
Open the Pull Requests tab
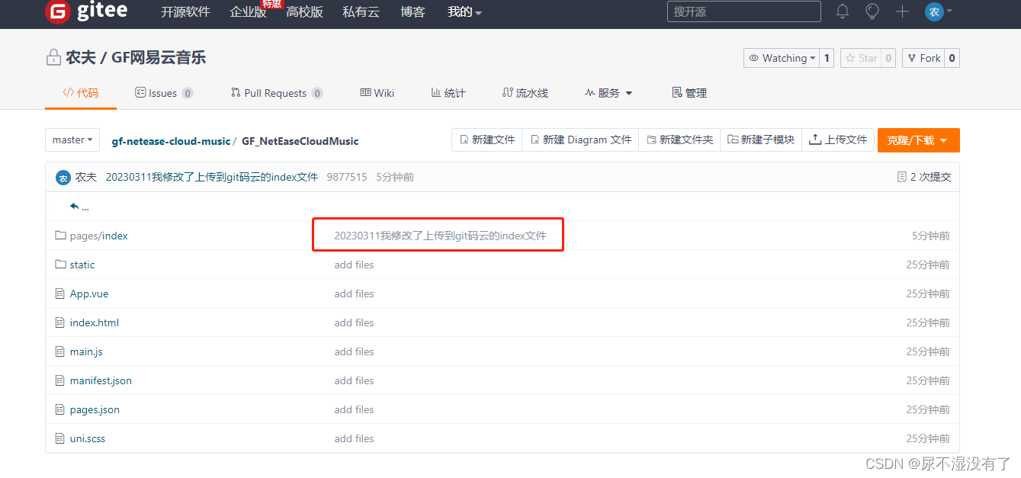(x=277, y=93)
